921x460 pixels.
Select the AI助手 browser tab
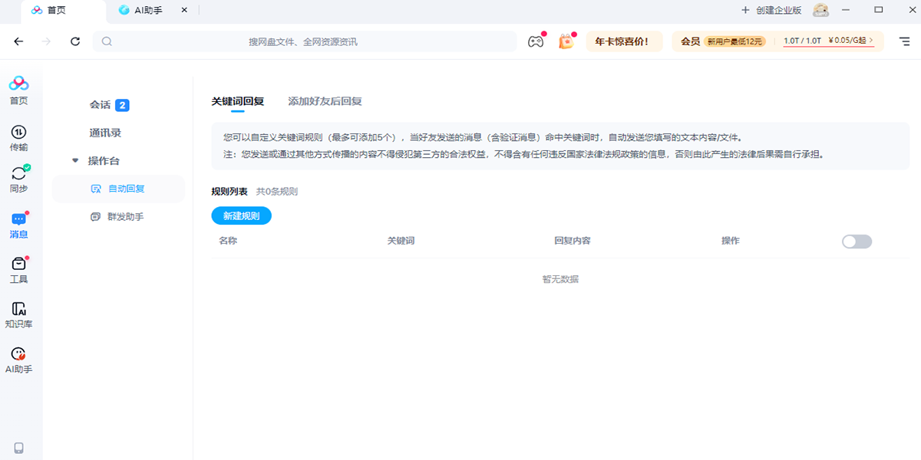coord(147,10)
